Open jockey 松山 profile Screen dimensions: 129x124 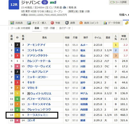(83, 56)
